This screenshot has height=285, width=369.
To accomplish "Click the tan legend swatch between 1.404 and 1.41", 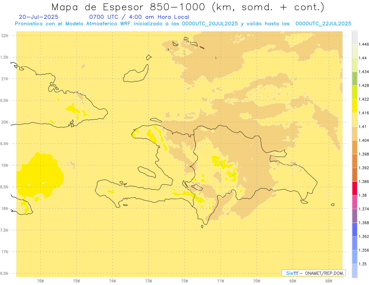I will (x=355, y=133).
